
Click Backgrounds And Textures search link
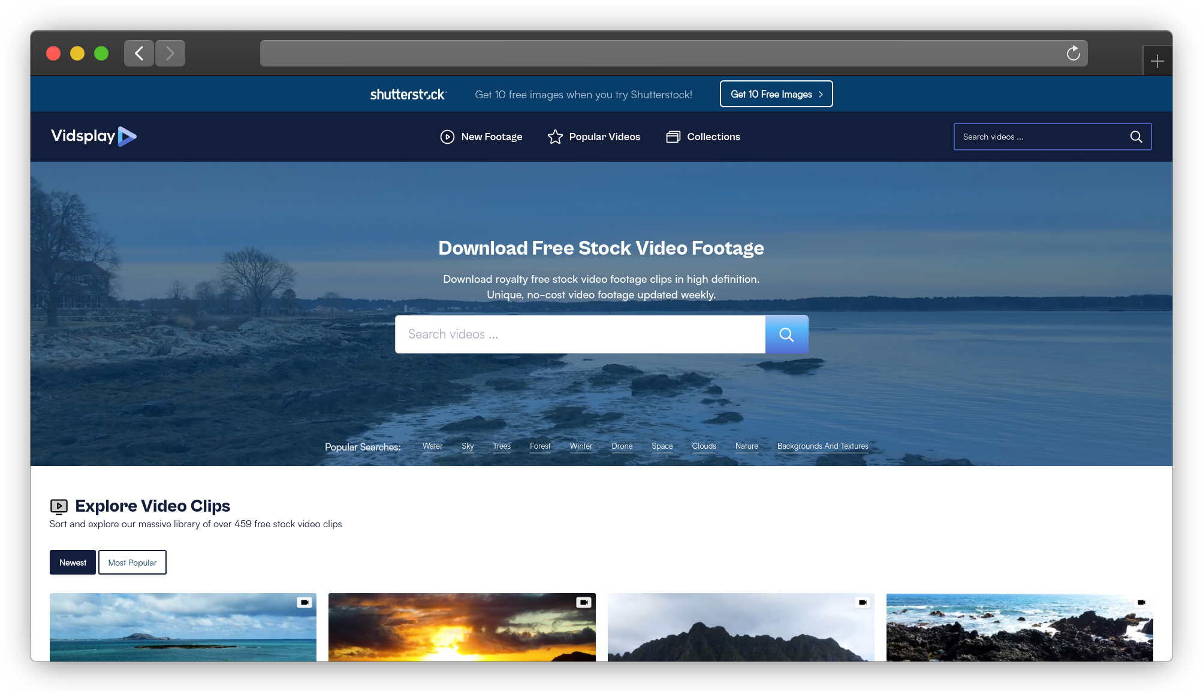[x=822, y=446]
